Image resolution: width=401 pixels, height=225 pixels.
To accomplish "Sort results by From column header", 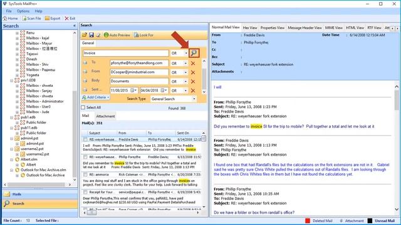I will pos(132,133).
